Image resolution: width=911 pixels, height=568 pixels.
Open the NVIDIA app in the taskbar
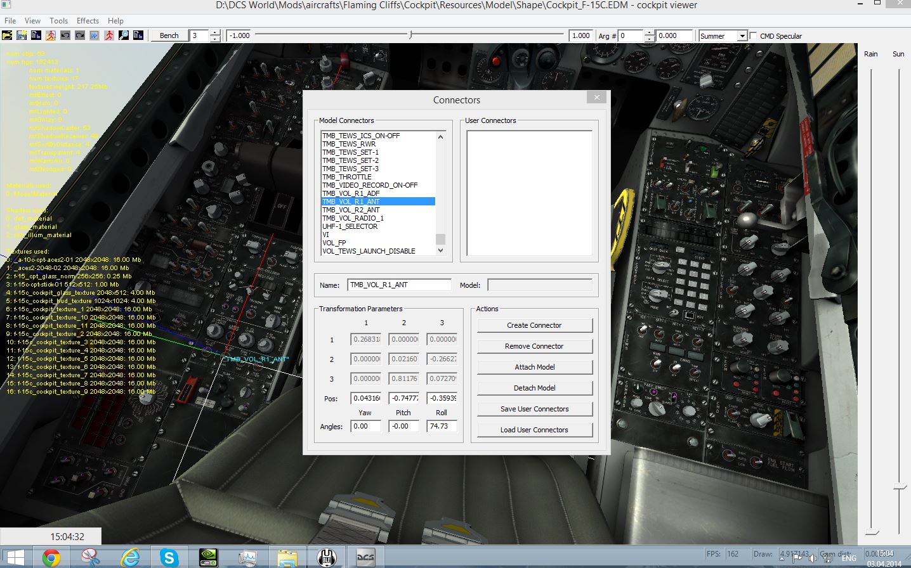[x=209, y=557]
